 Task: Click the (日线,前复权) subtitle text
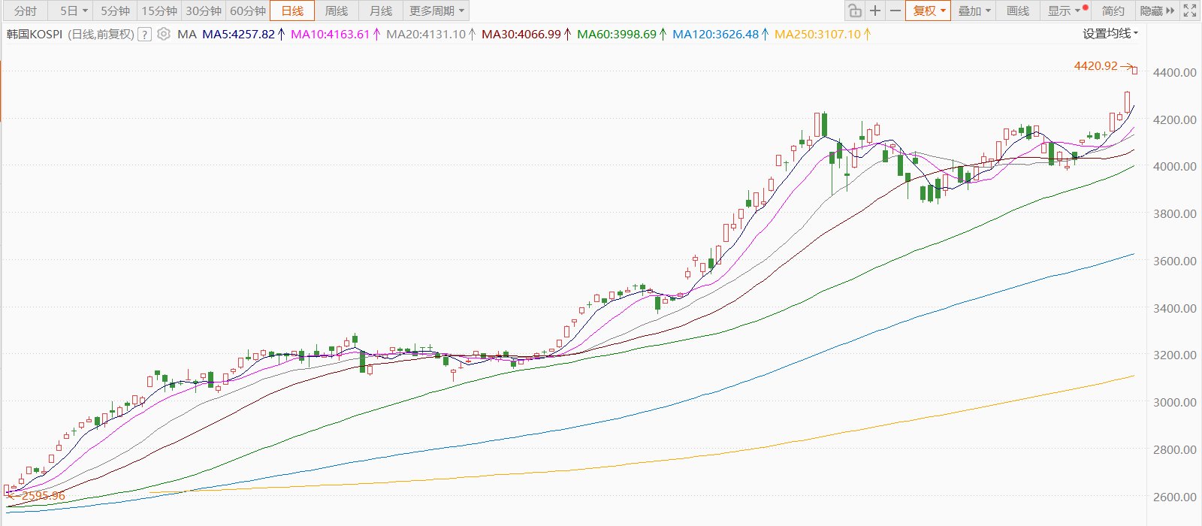tap(101, 34)
